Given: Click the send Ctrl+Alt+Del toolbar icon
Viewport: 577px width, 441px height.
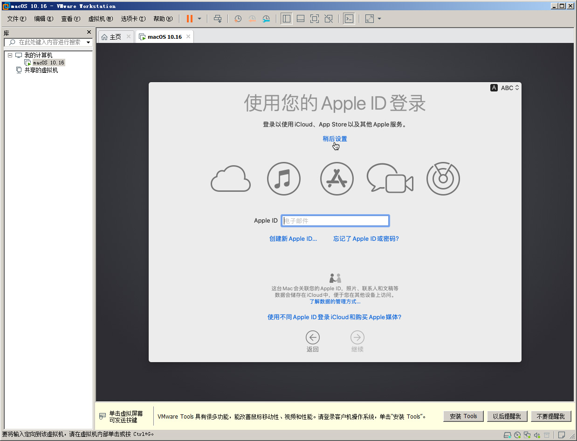Looking at the screenshot, I should (x=218, y=19).
